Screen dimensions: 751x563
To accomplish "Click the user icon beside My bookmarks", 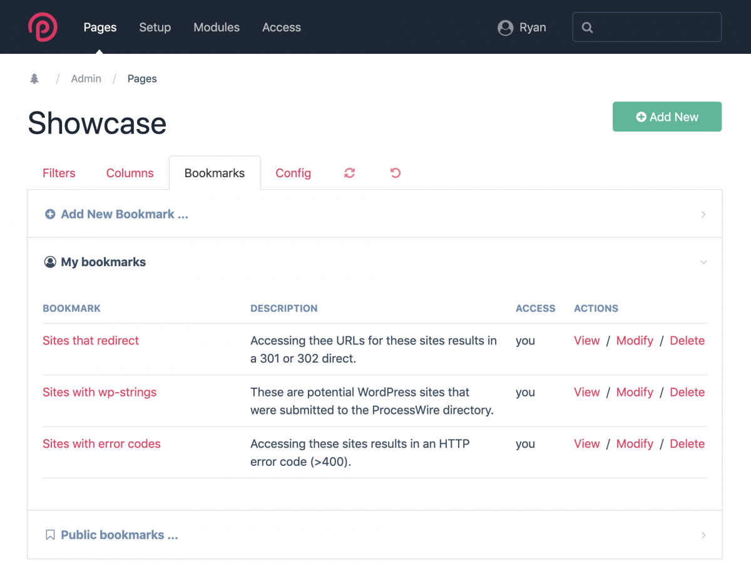I will click(x=50, y=262).
